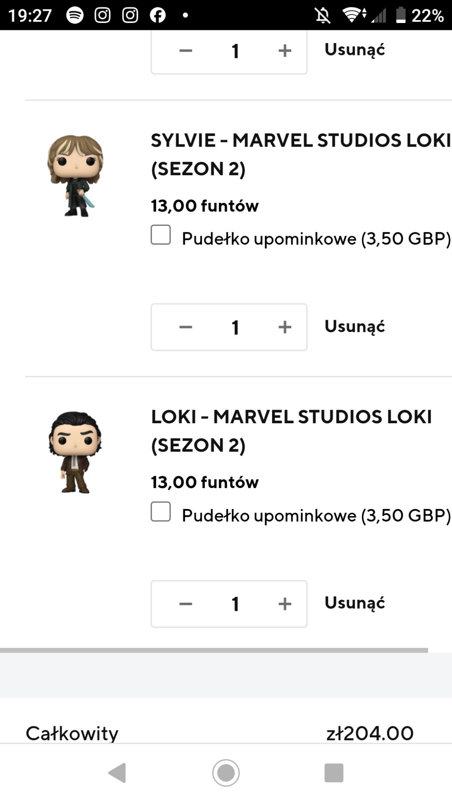This screenshot has height=803, width=452.
Task: Open the Sylvie Funko figure thumbnail
Action: click(x=75, y=176)
